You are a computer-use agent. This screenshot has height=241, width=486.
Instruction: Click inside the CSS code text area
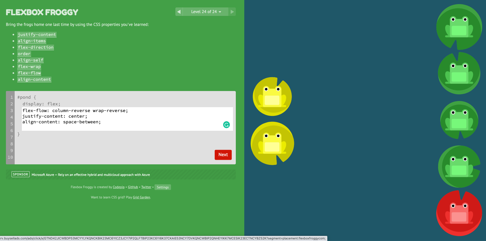(x=127, y=119)
